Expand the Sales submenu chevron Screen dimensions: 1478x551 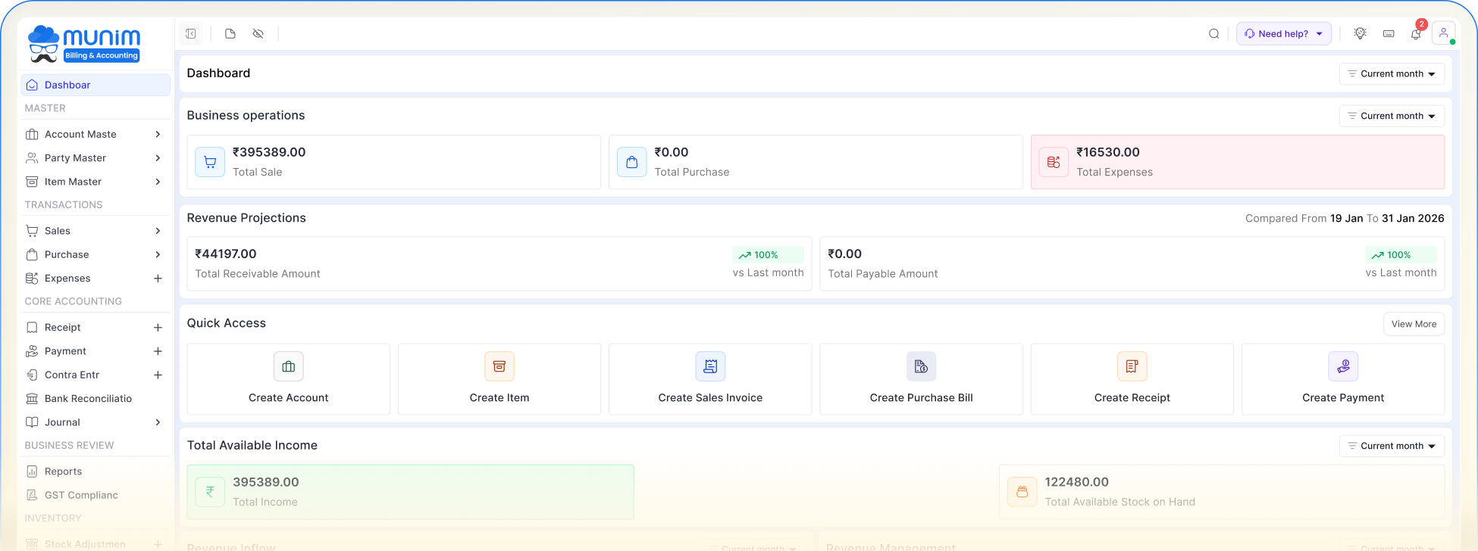158,232
